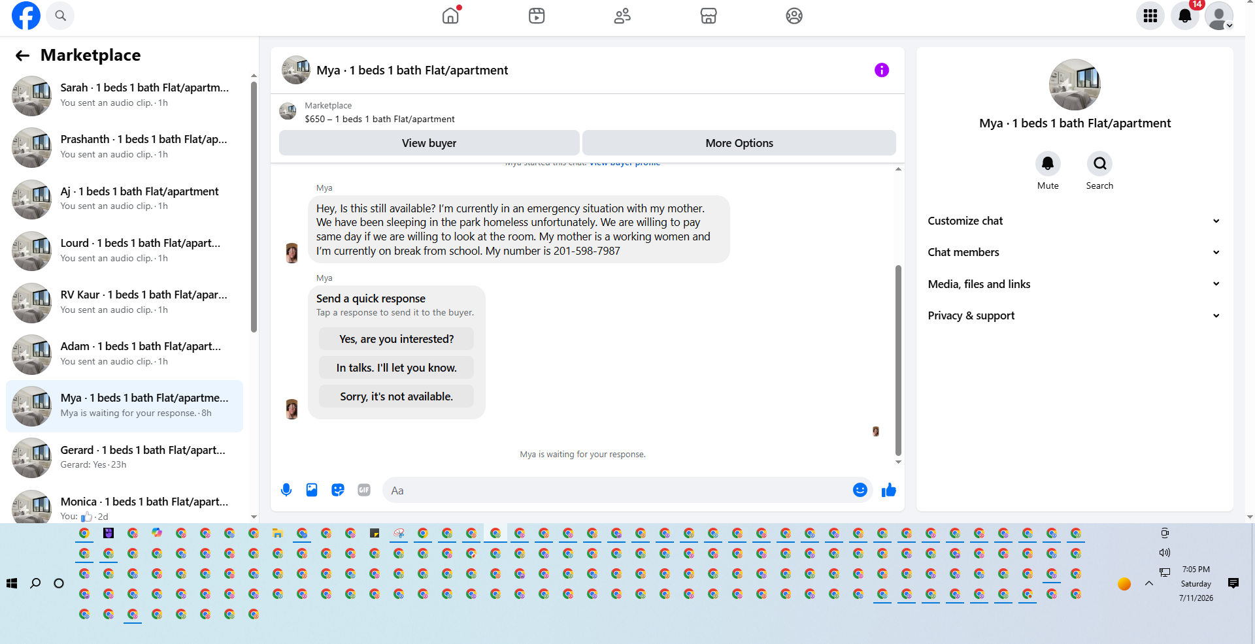Open conversation information purple icon

(x=882, y=70)
